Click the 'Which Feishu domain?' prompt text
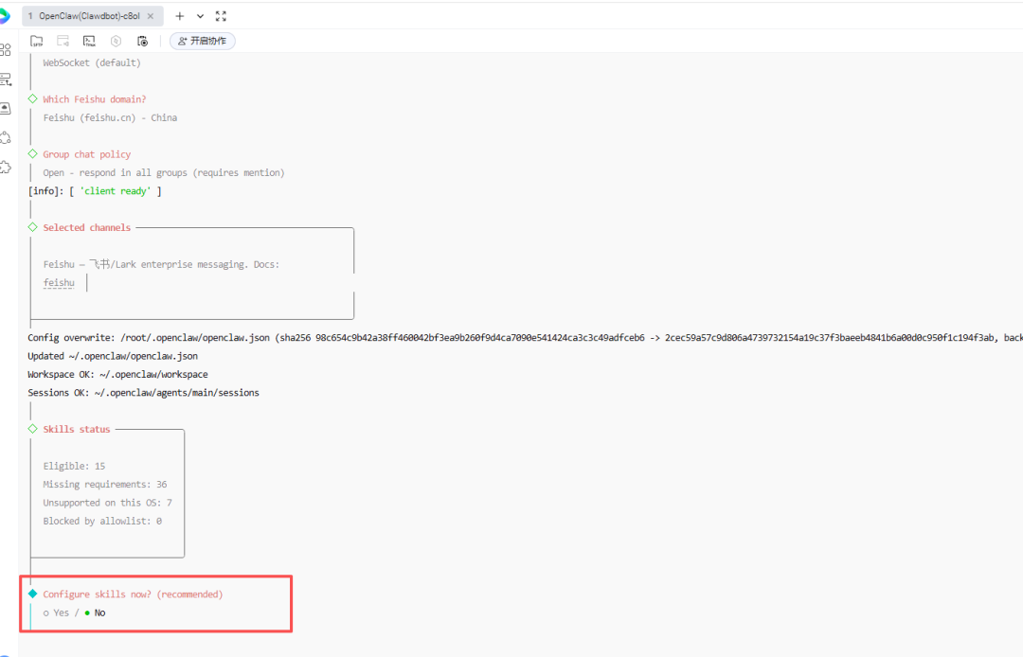 click(95, 99)
